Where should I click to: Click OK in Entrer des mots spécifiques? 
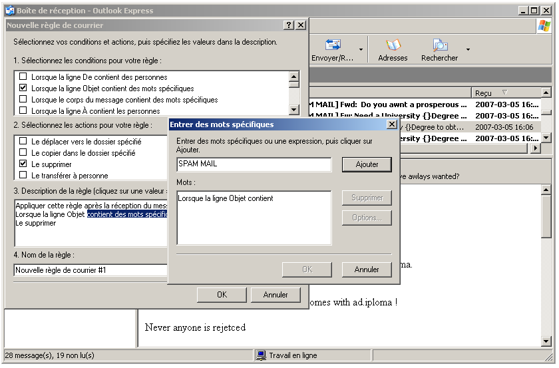pos(307,270)
